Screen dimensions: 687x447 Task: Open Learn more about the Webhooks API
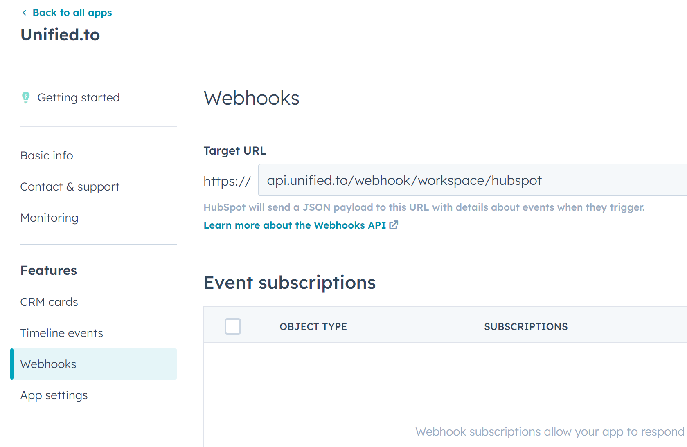tap(295, 225)
